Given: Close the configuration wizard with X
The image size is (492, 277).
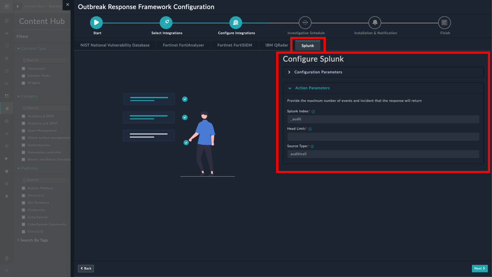Looking at the screenshot, I should pos(67,5).
